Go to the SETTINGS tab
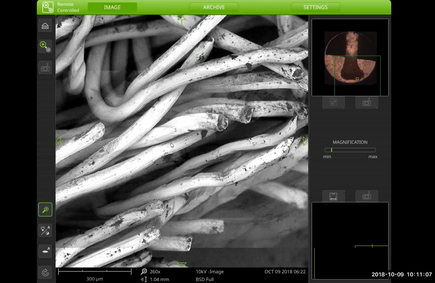435x283 pixels. pyautogui.click(x=315, y=7)
